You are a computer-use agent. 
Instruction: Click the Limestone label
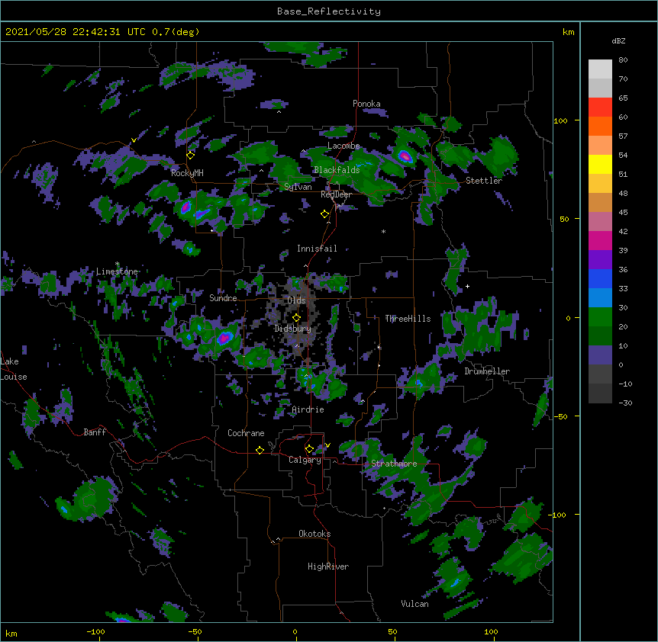click(x=117, y=271)
